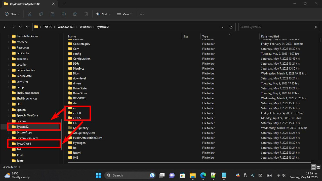
Task: Click the Share icon in the toolbar
Action: 75,14
